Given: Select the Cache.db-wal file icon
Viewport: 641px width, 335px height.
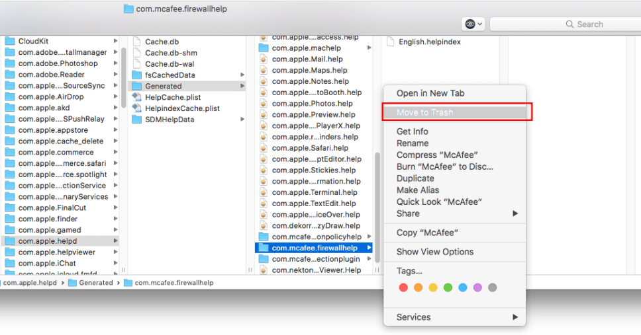Looking at the screenshot, I should pyautogui.click(x=137, y=63).
